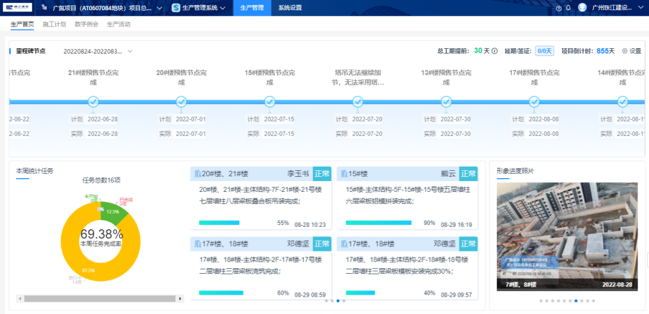Click 正常 status on 李玉书 task card
Screen dimensions: 649x314
point(322,174)
